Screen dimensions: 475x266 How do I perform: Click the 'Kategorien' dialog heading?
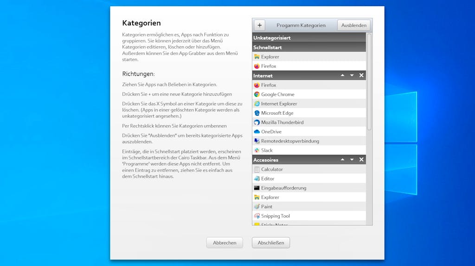pyautogui.click(x=141, y=23)
